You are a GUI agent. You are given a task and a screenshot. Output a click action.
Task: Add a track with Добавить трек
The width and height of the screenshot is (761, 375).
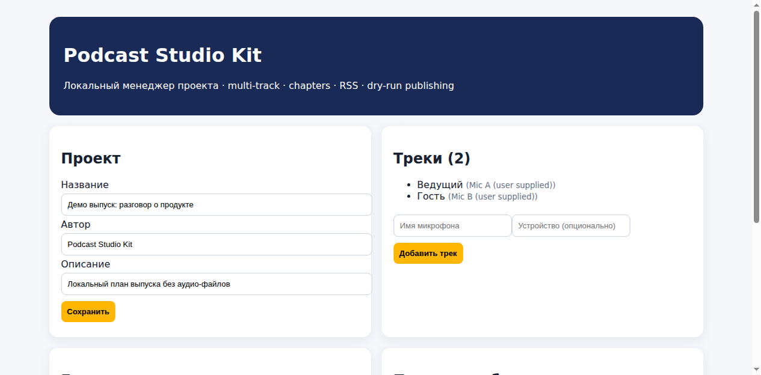coord(428,253)
